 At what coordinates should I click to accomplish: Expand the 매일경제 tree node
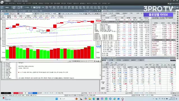click(3, 65)
